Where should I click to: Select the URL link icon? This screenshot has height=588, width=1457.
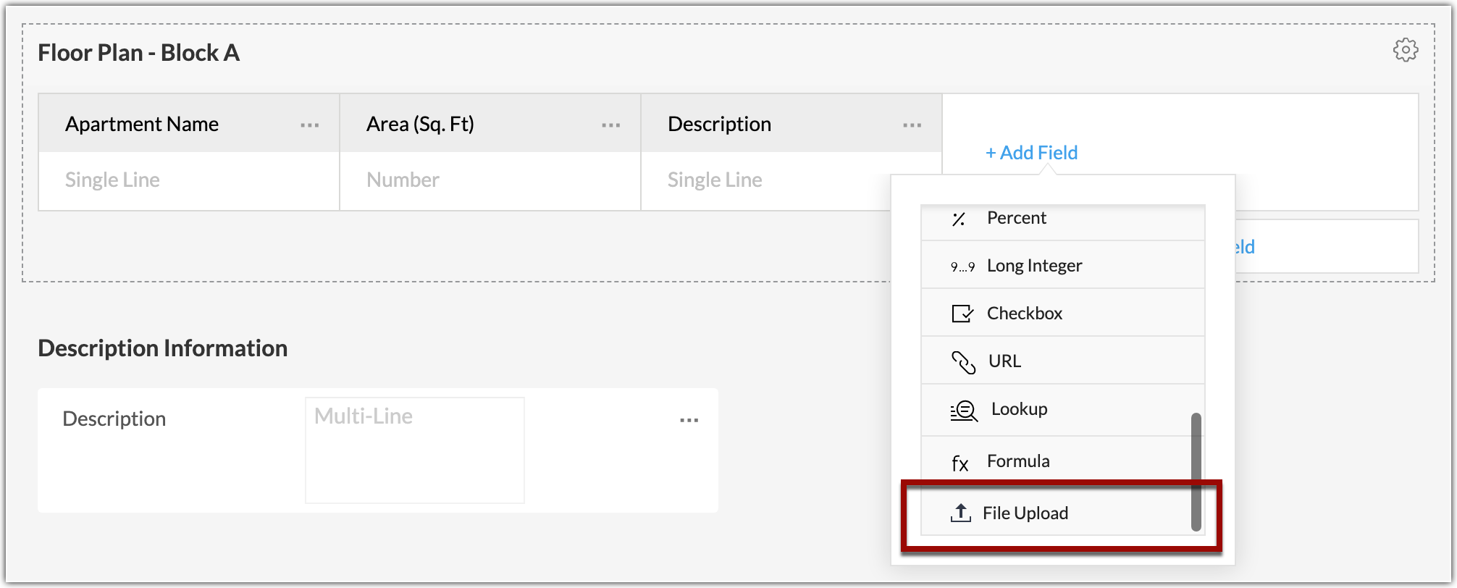962,361
